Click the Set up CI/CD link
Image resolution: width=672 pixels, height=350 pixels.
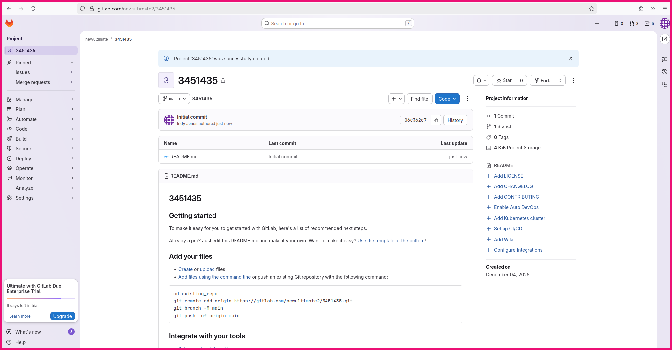pyautogui.click(x=508, y=229)
